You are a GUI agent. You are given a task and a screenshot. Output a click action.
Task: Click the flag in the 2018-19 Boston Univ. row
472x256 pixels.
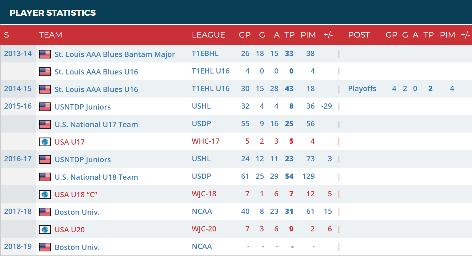point(45,247)
